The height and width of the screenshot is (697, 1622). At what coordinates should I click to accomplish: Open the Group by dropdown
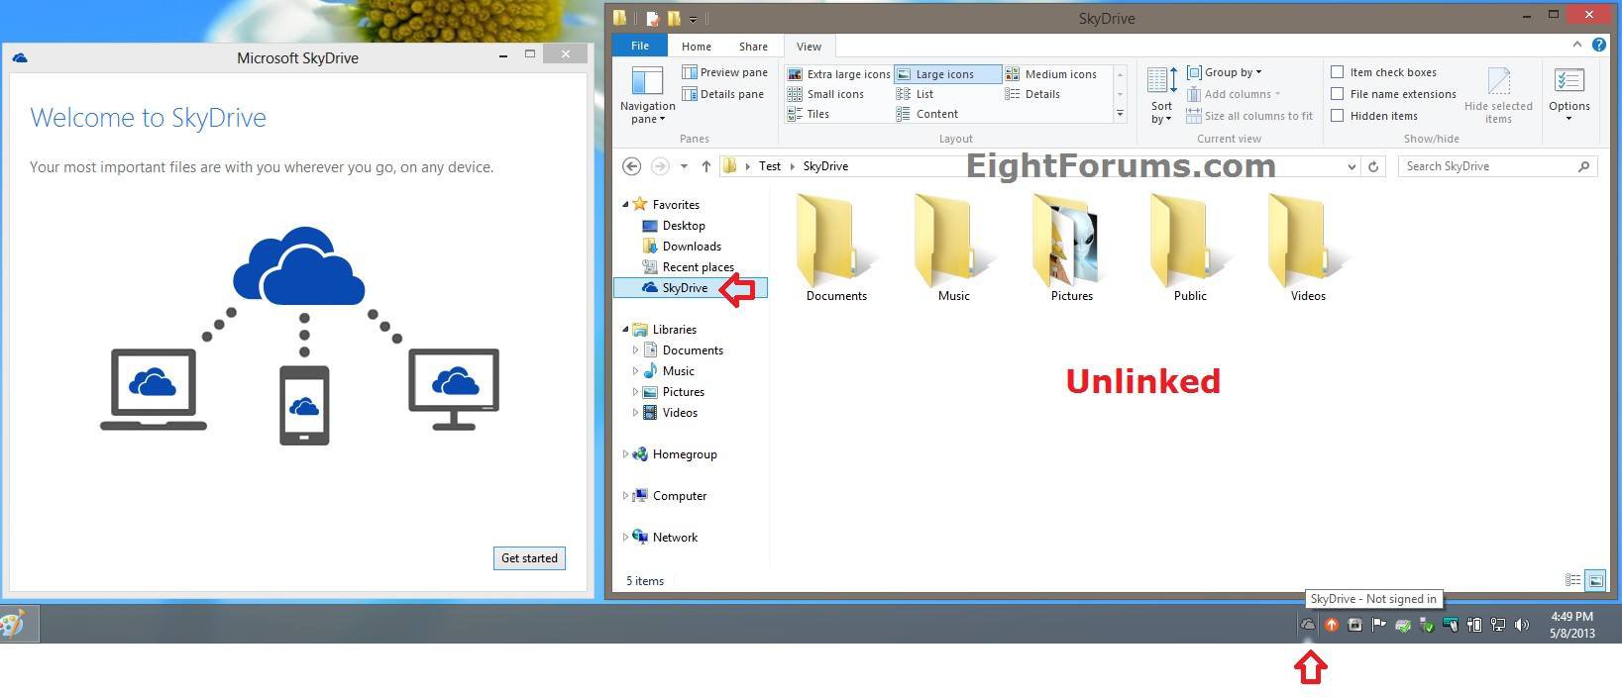[1226, 72]
